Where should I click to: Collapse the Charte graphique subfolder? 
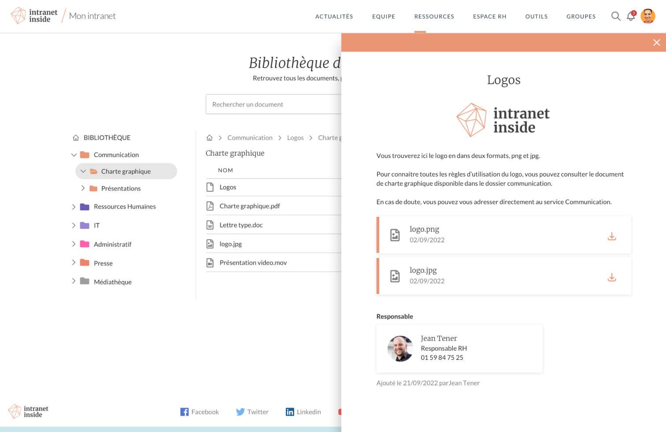[x=83, y=171]
